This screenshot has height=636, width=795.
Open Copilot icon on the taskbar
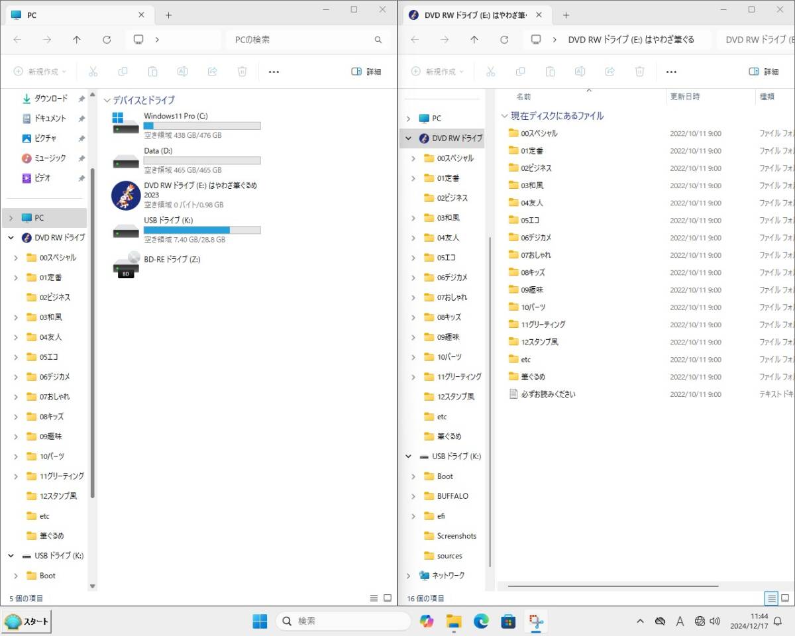pyautogui.click(x=426, y=621)
